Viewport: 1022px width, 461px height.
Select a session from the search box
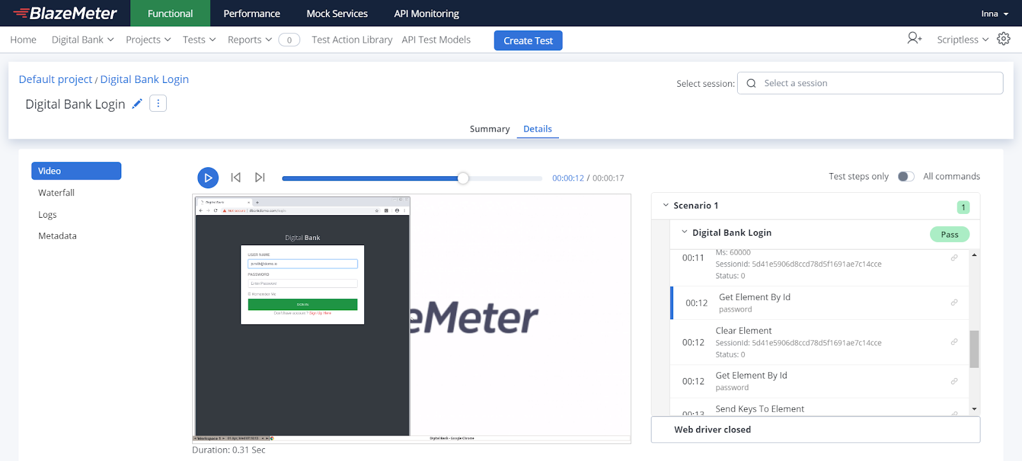870,83
